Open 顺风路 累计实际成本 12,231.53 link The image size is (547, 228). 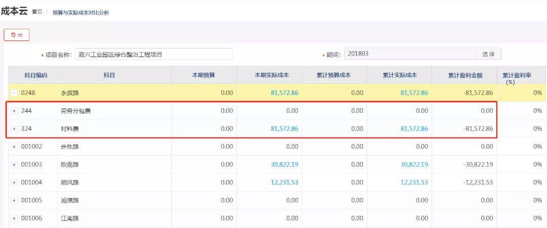414,183
